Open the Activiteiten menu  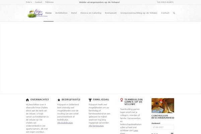(x=61, y=13)
